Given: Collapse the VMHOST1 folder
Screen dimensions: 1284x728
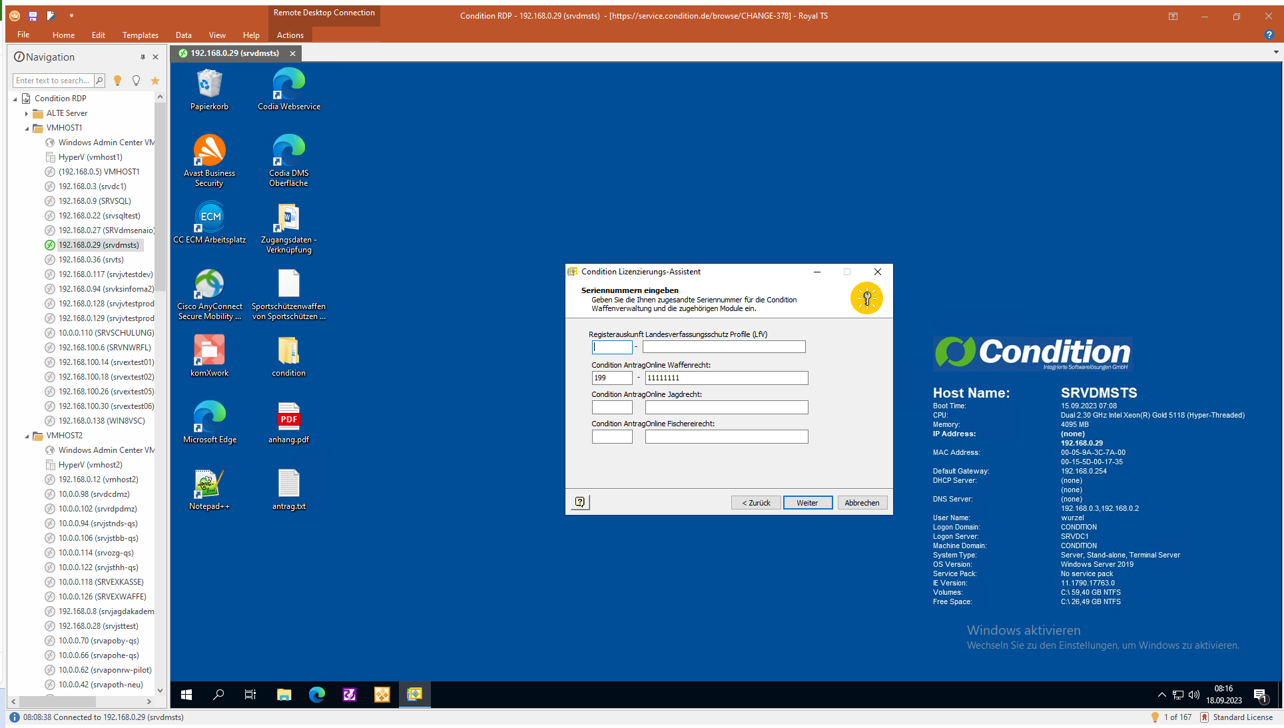Looking at the screenshot, I should [27, 128].
